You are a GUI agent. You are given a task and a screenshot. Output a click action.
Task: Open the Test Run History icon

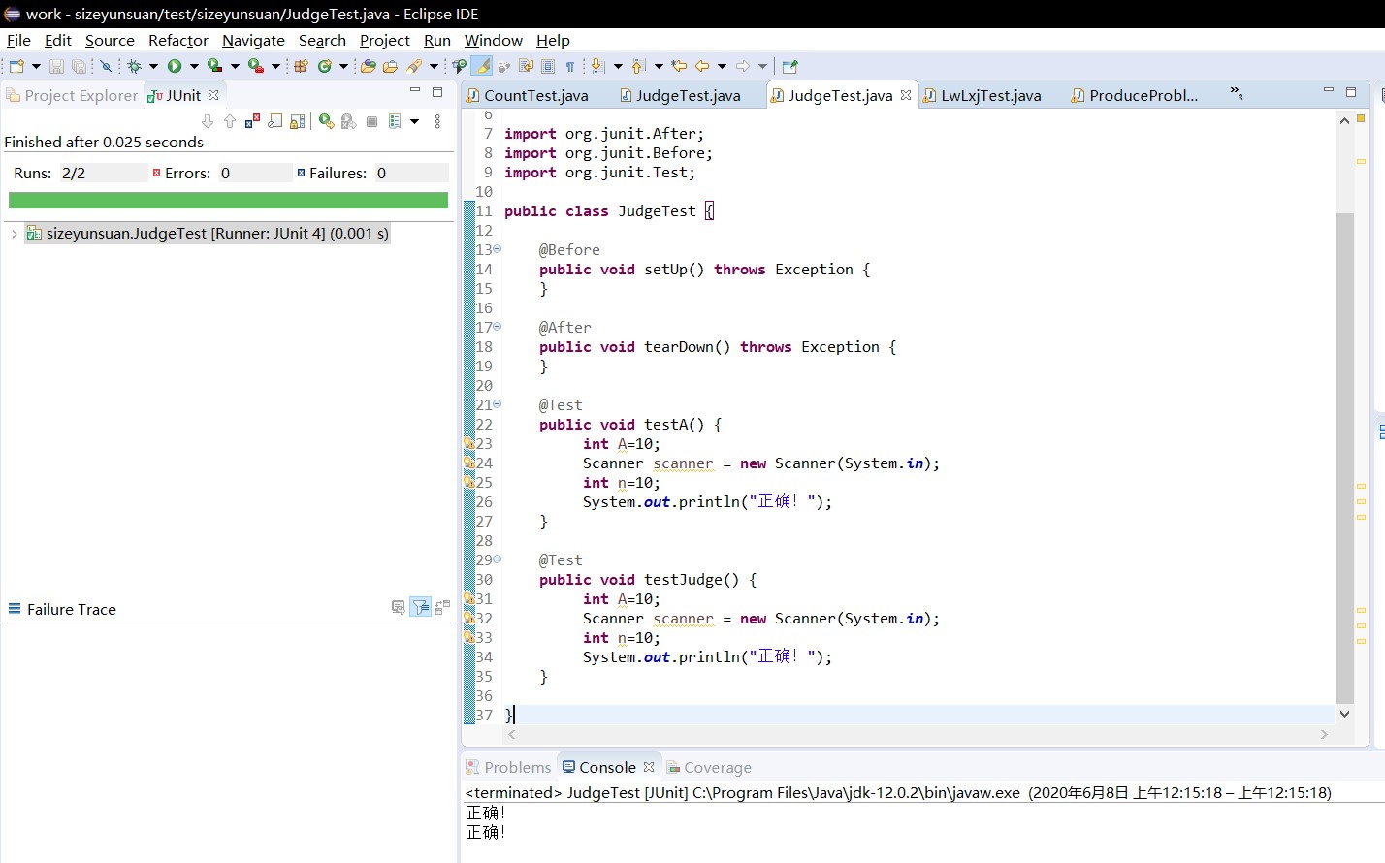tap(395, 121)
